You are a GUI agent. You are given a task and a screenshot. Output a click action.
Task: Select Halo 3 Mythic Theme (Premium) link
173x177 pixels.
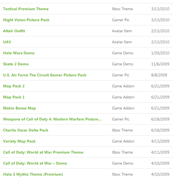pos(33,174)
